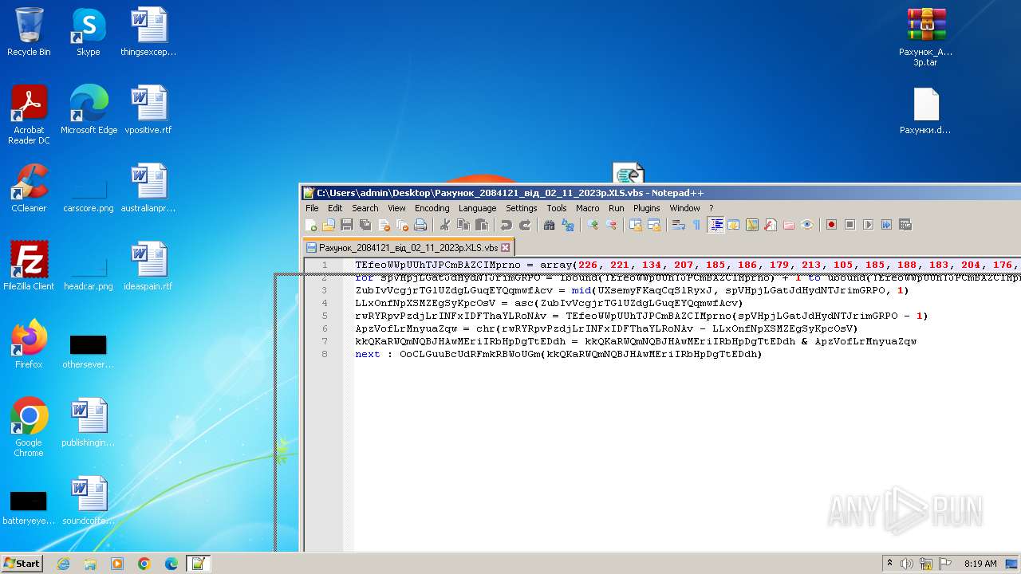Open the Language menu
Image resolution: width=1021 pixels, height=574 pixels.
point(477,208)
